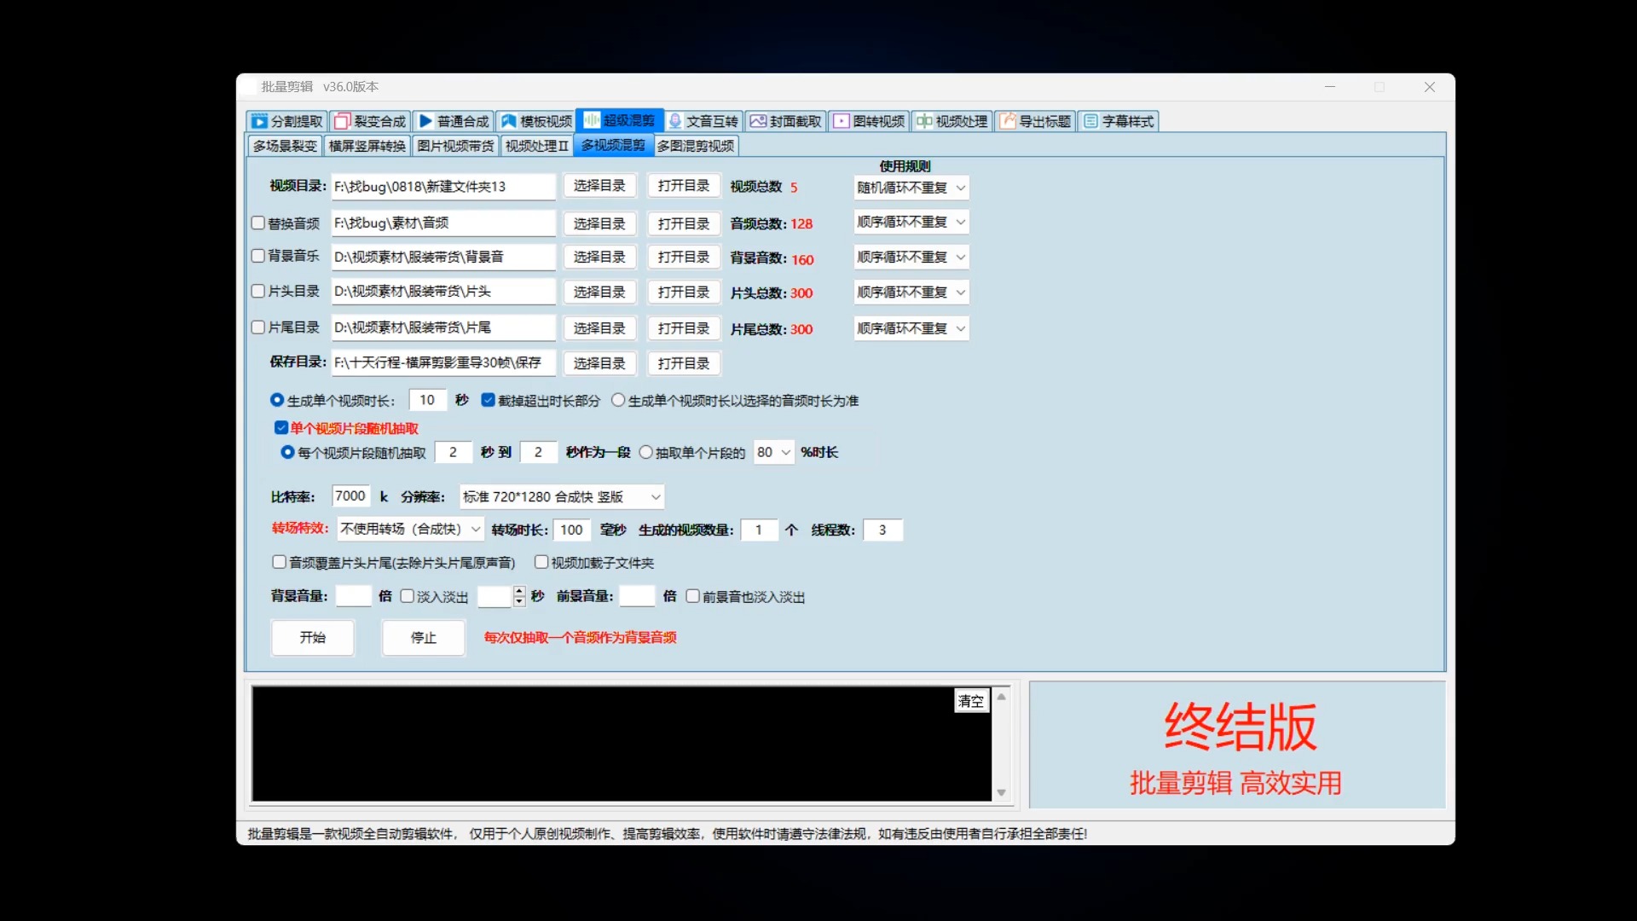Click 选择目录 for 保存目录 row
The width and height of the screenshot is (1637, 921).
tap(599, 363)
